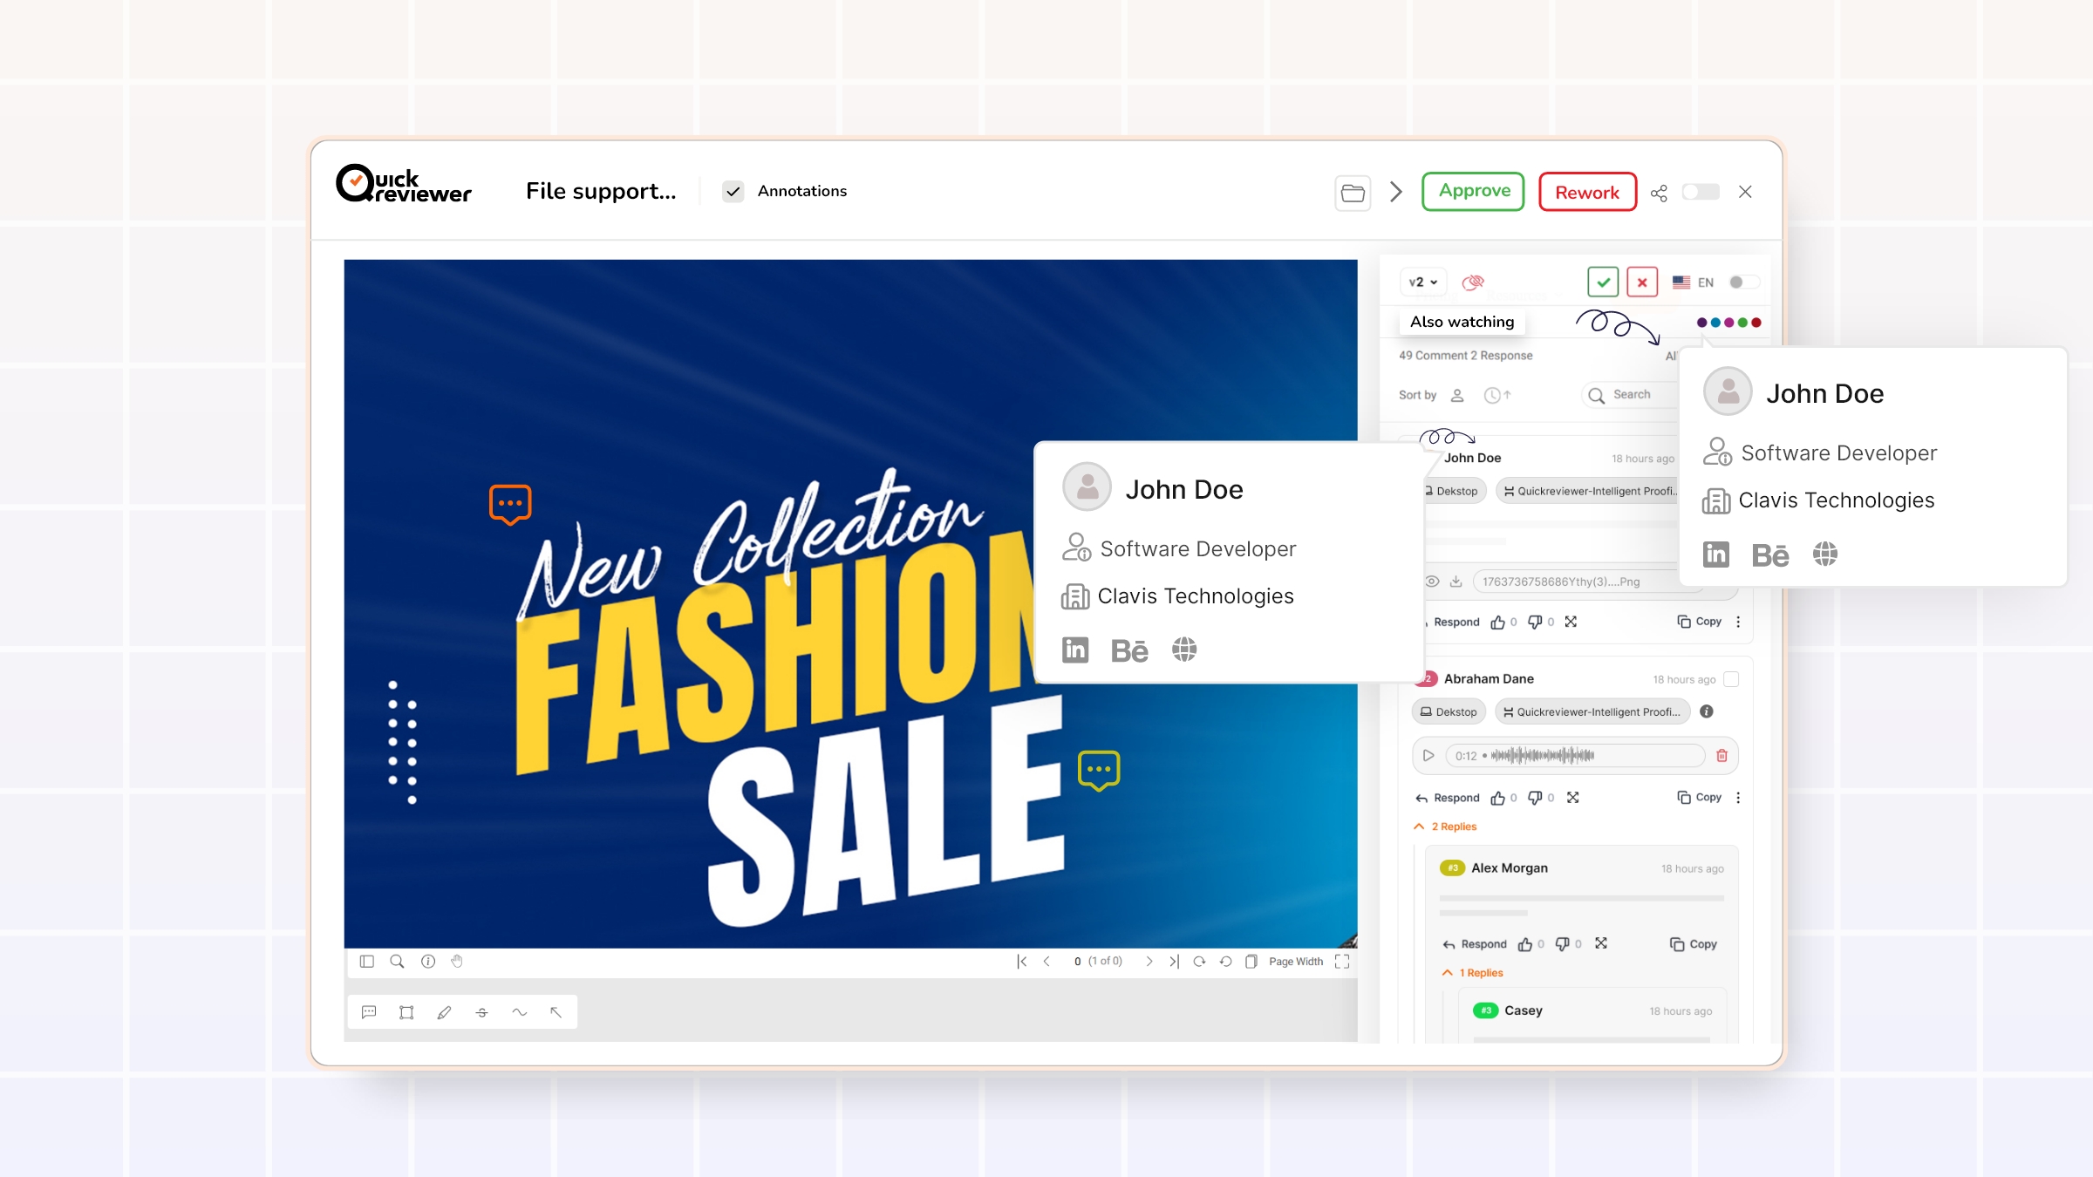Open LinkedIn icon in the center John Doe card
Viewport: 2093px width, 1177px height.
pyautogui.click(x=1075, y=650)
